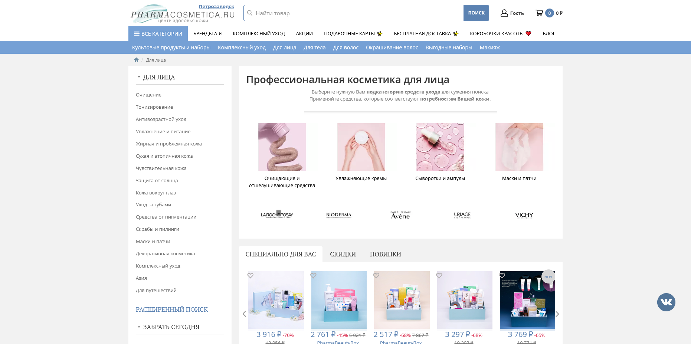Open the АКЦИИ menu item
691x344 pixels.
(x=304, y=33)
